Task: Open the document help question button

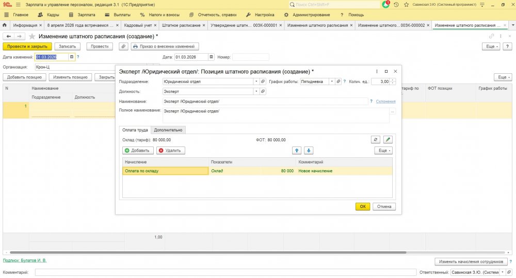Action: 507,46
